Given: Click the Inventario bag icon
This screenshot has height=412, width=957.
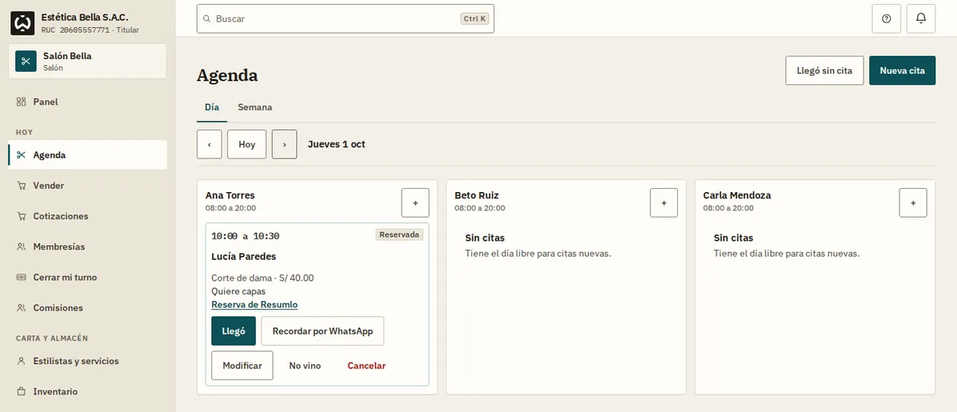Looking at the screenshot, I should [x=22, y=391].
